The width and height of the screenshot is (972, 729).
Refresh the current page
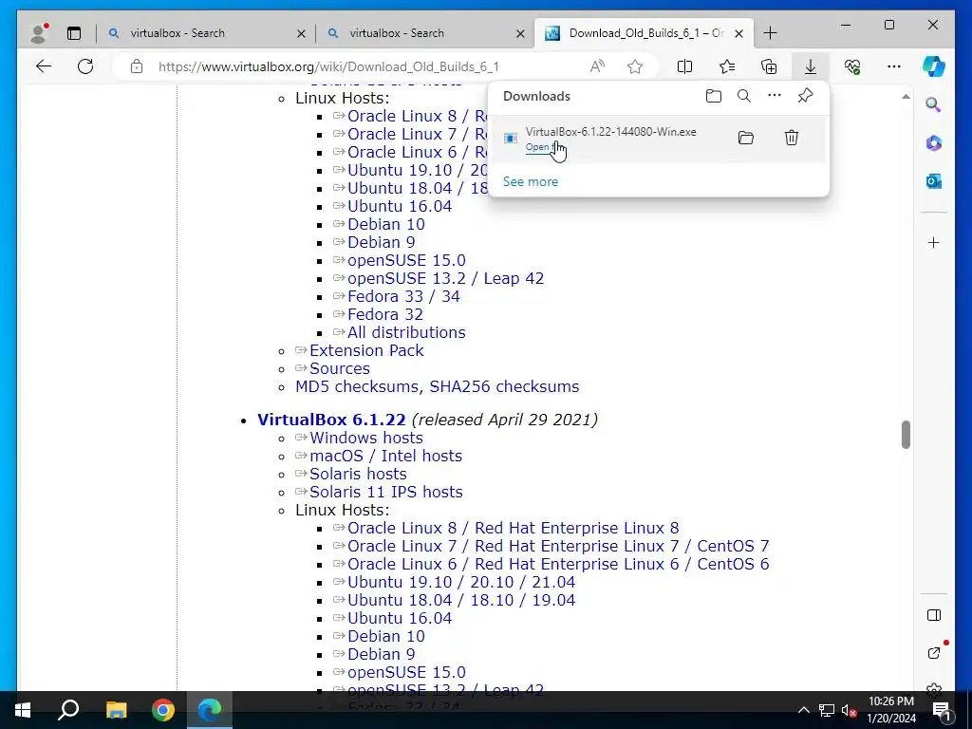point(85,66)
